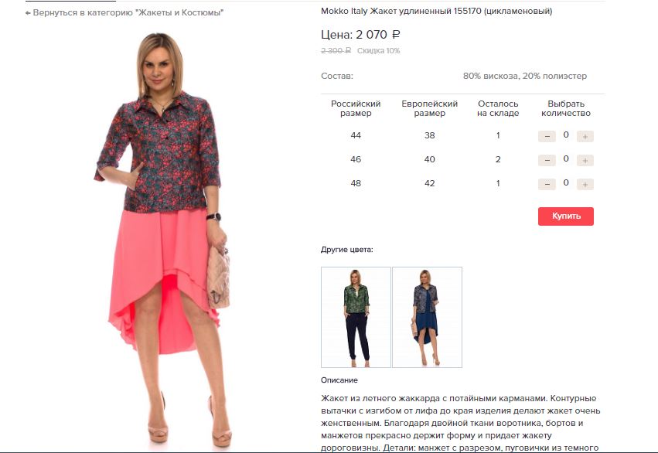This screenshot has height=453, width=658.
Task: Open the blue jacket color variant thumbnail
Action: pyautogui.click(x=427, y=317)
